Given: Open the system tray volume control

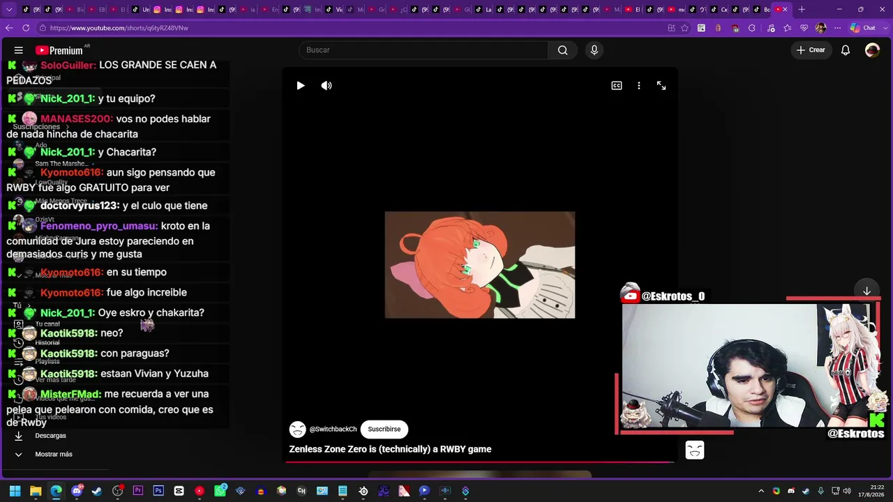Looking at the screenshot, I should tap(848, 491).
